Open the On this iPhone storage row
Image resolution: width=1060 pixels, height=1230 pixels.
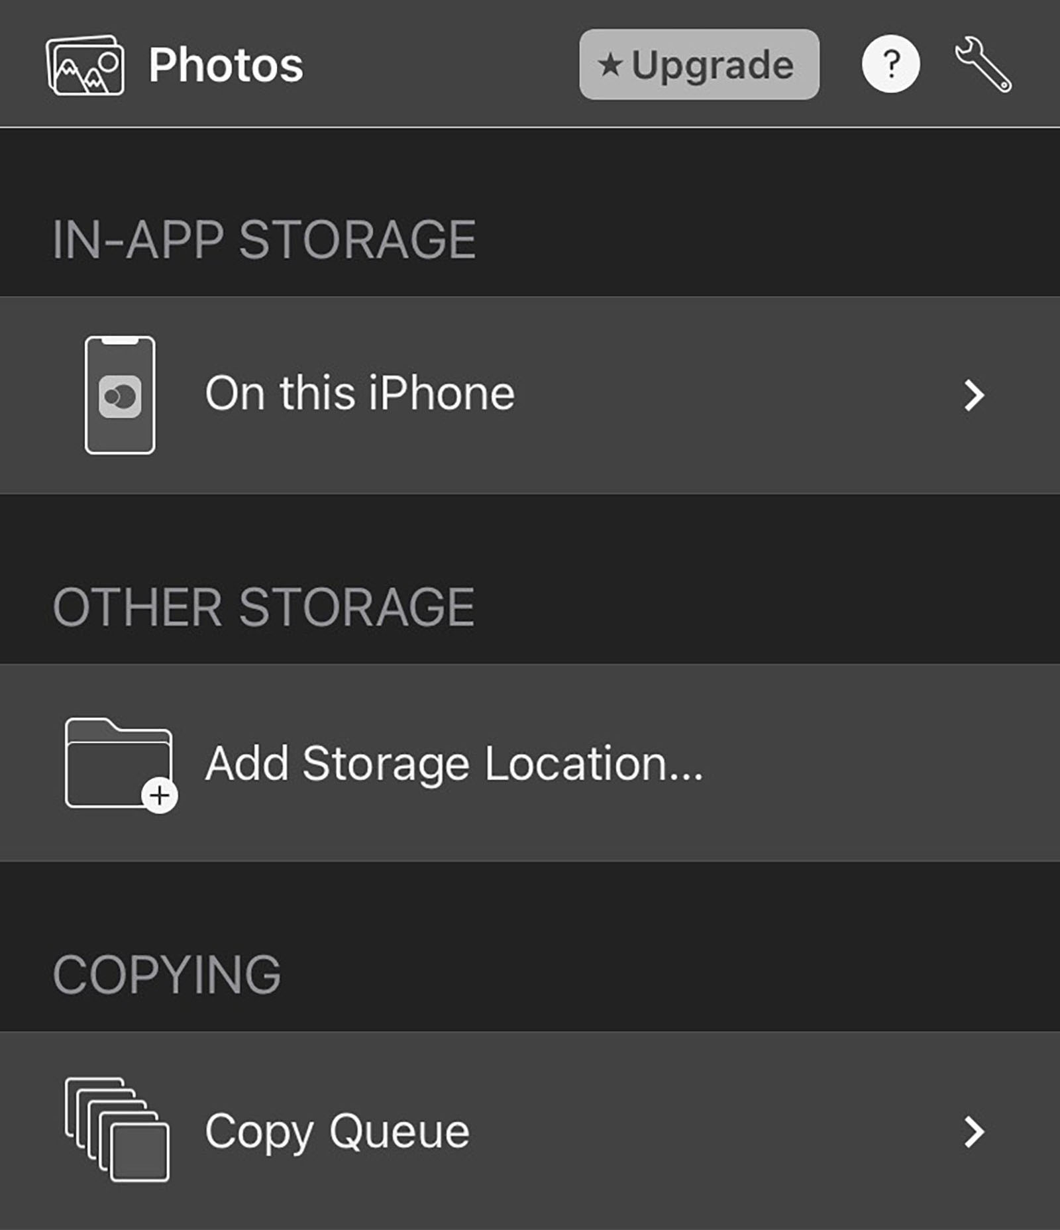pos(360,394)
